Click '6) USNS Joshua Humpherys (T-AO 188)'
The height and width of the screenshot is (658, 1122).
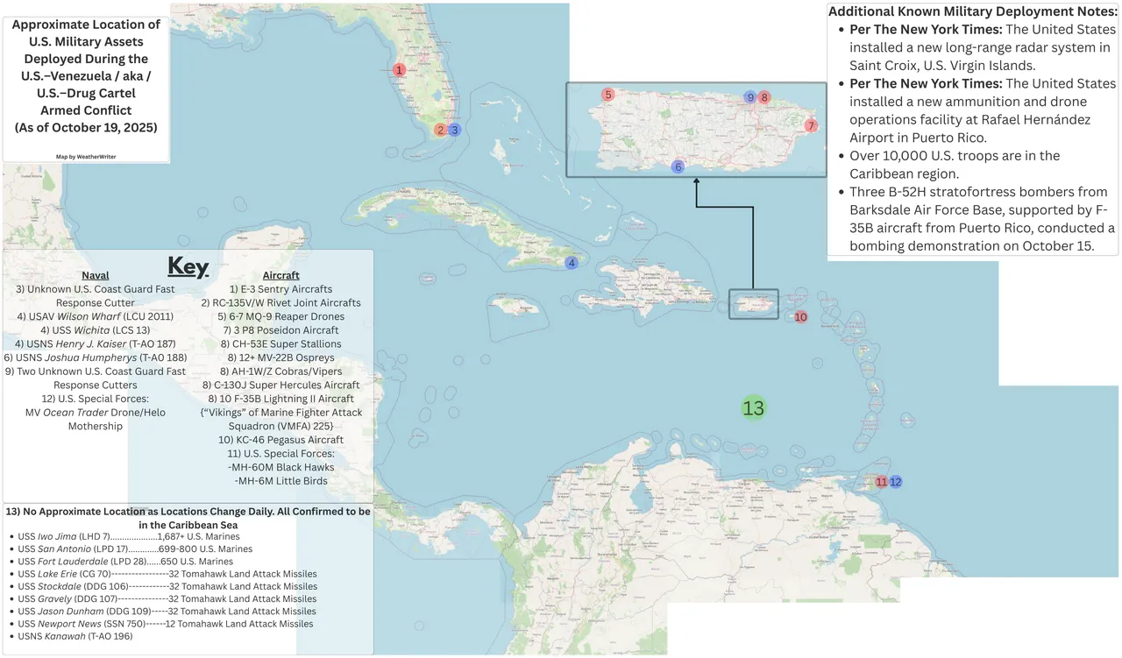(x=95, y=357)
